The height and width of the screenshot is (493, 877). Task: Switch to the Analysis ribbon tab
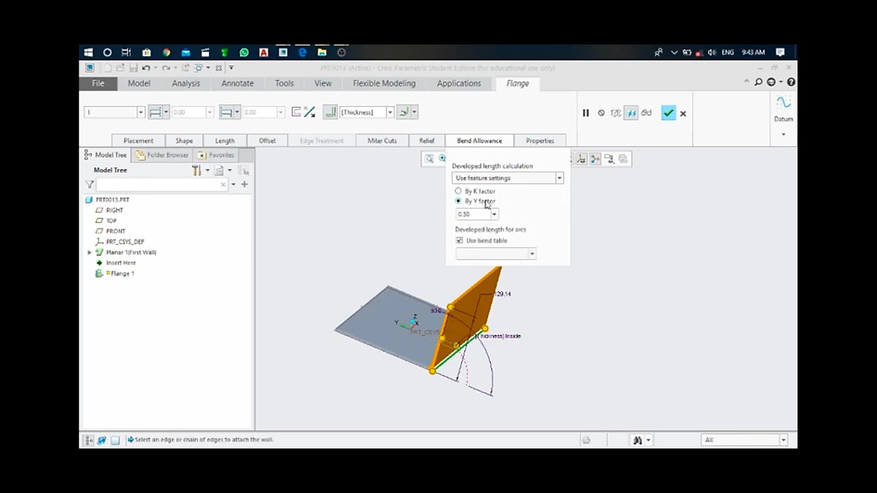pos(186,83)
